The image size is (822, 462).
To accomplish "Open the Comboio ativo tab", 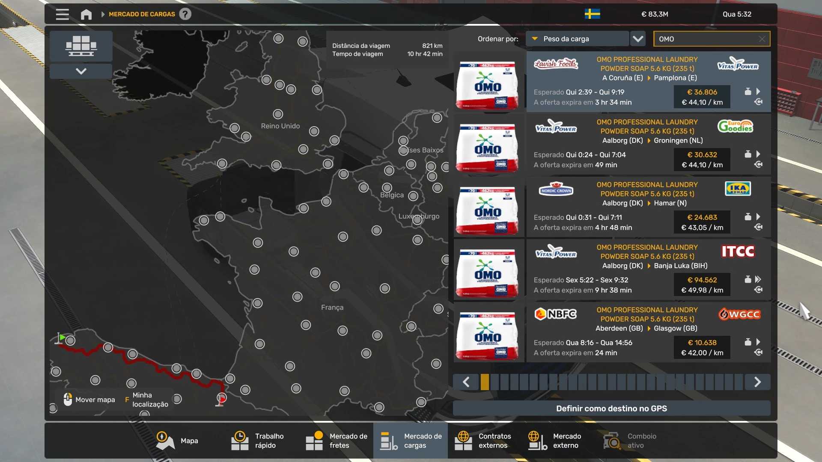I will pos(634,441).
